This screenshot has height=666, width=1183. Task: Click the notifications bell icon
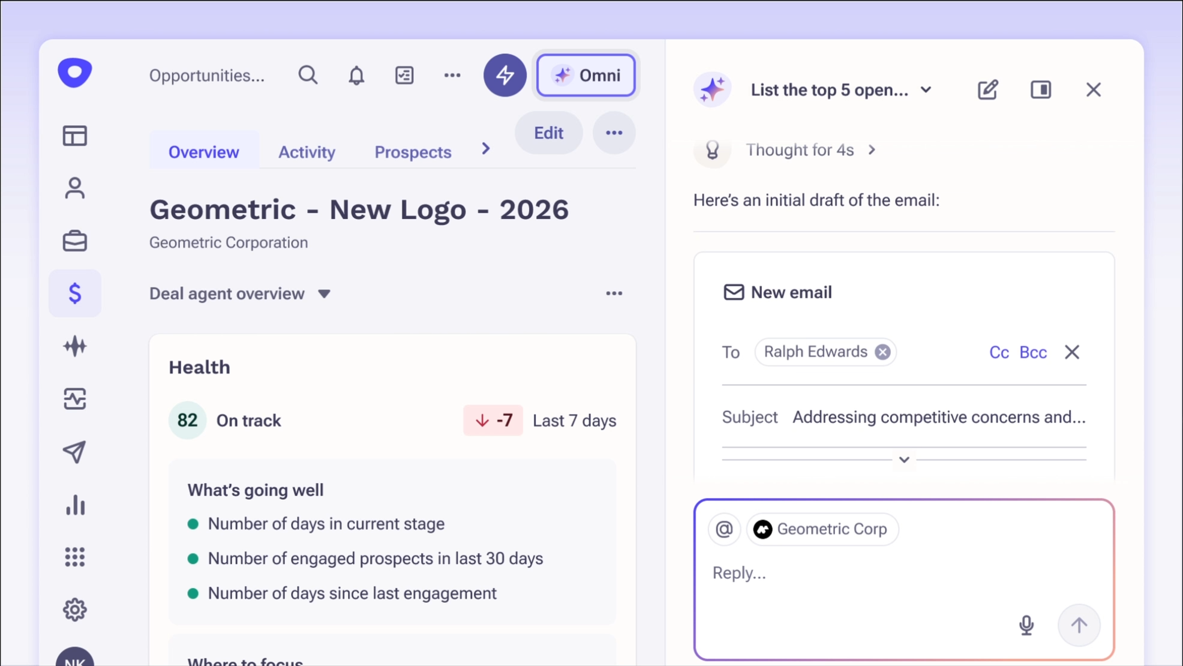coord(356,76)
